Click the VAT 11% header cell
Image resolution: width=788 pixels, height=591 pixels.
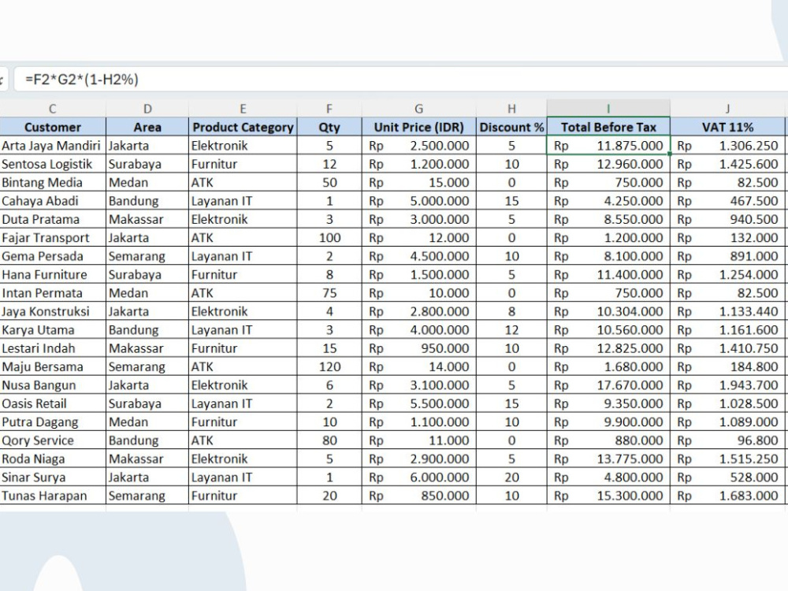tap(727, 127)
